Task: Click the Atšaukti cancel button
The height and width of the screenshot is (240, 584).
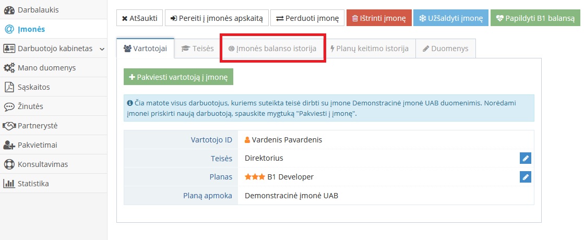Action: [139, 18]
